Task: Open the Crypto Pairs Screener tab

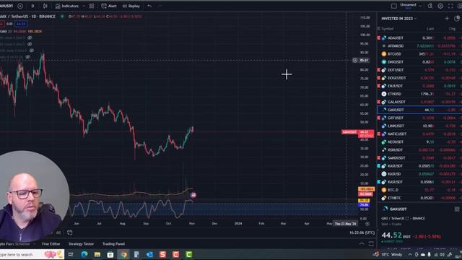Action: pos(14,244)
